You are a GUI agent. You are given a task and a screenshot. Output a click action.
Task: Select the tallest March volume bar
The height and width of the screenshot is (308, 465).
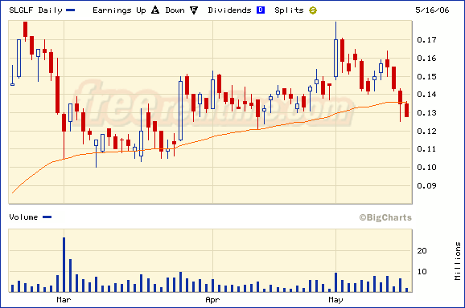point(64,265)
